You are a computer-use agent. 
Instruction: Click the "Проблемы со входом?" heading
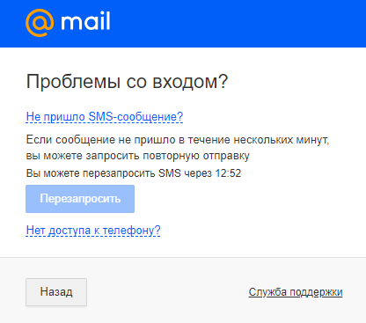coord(127,81)
